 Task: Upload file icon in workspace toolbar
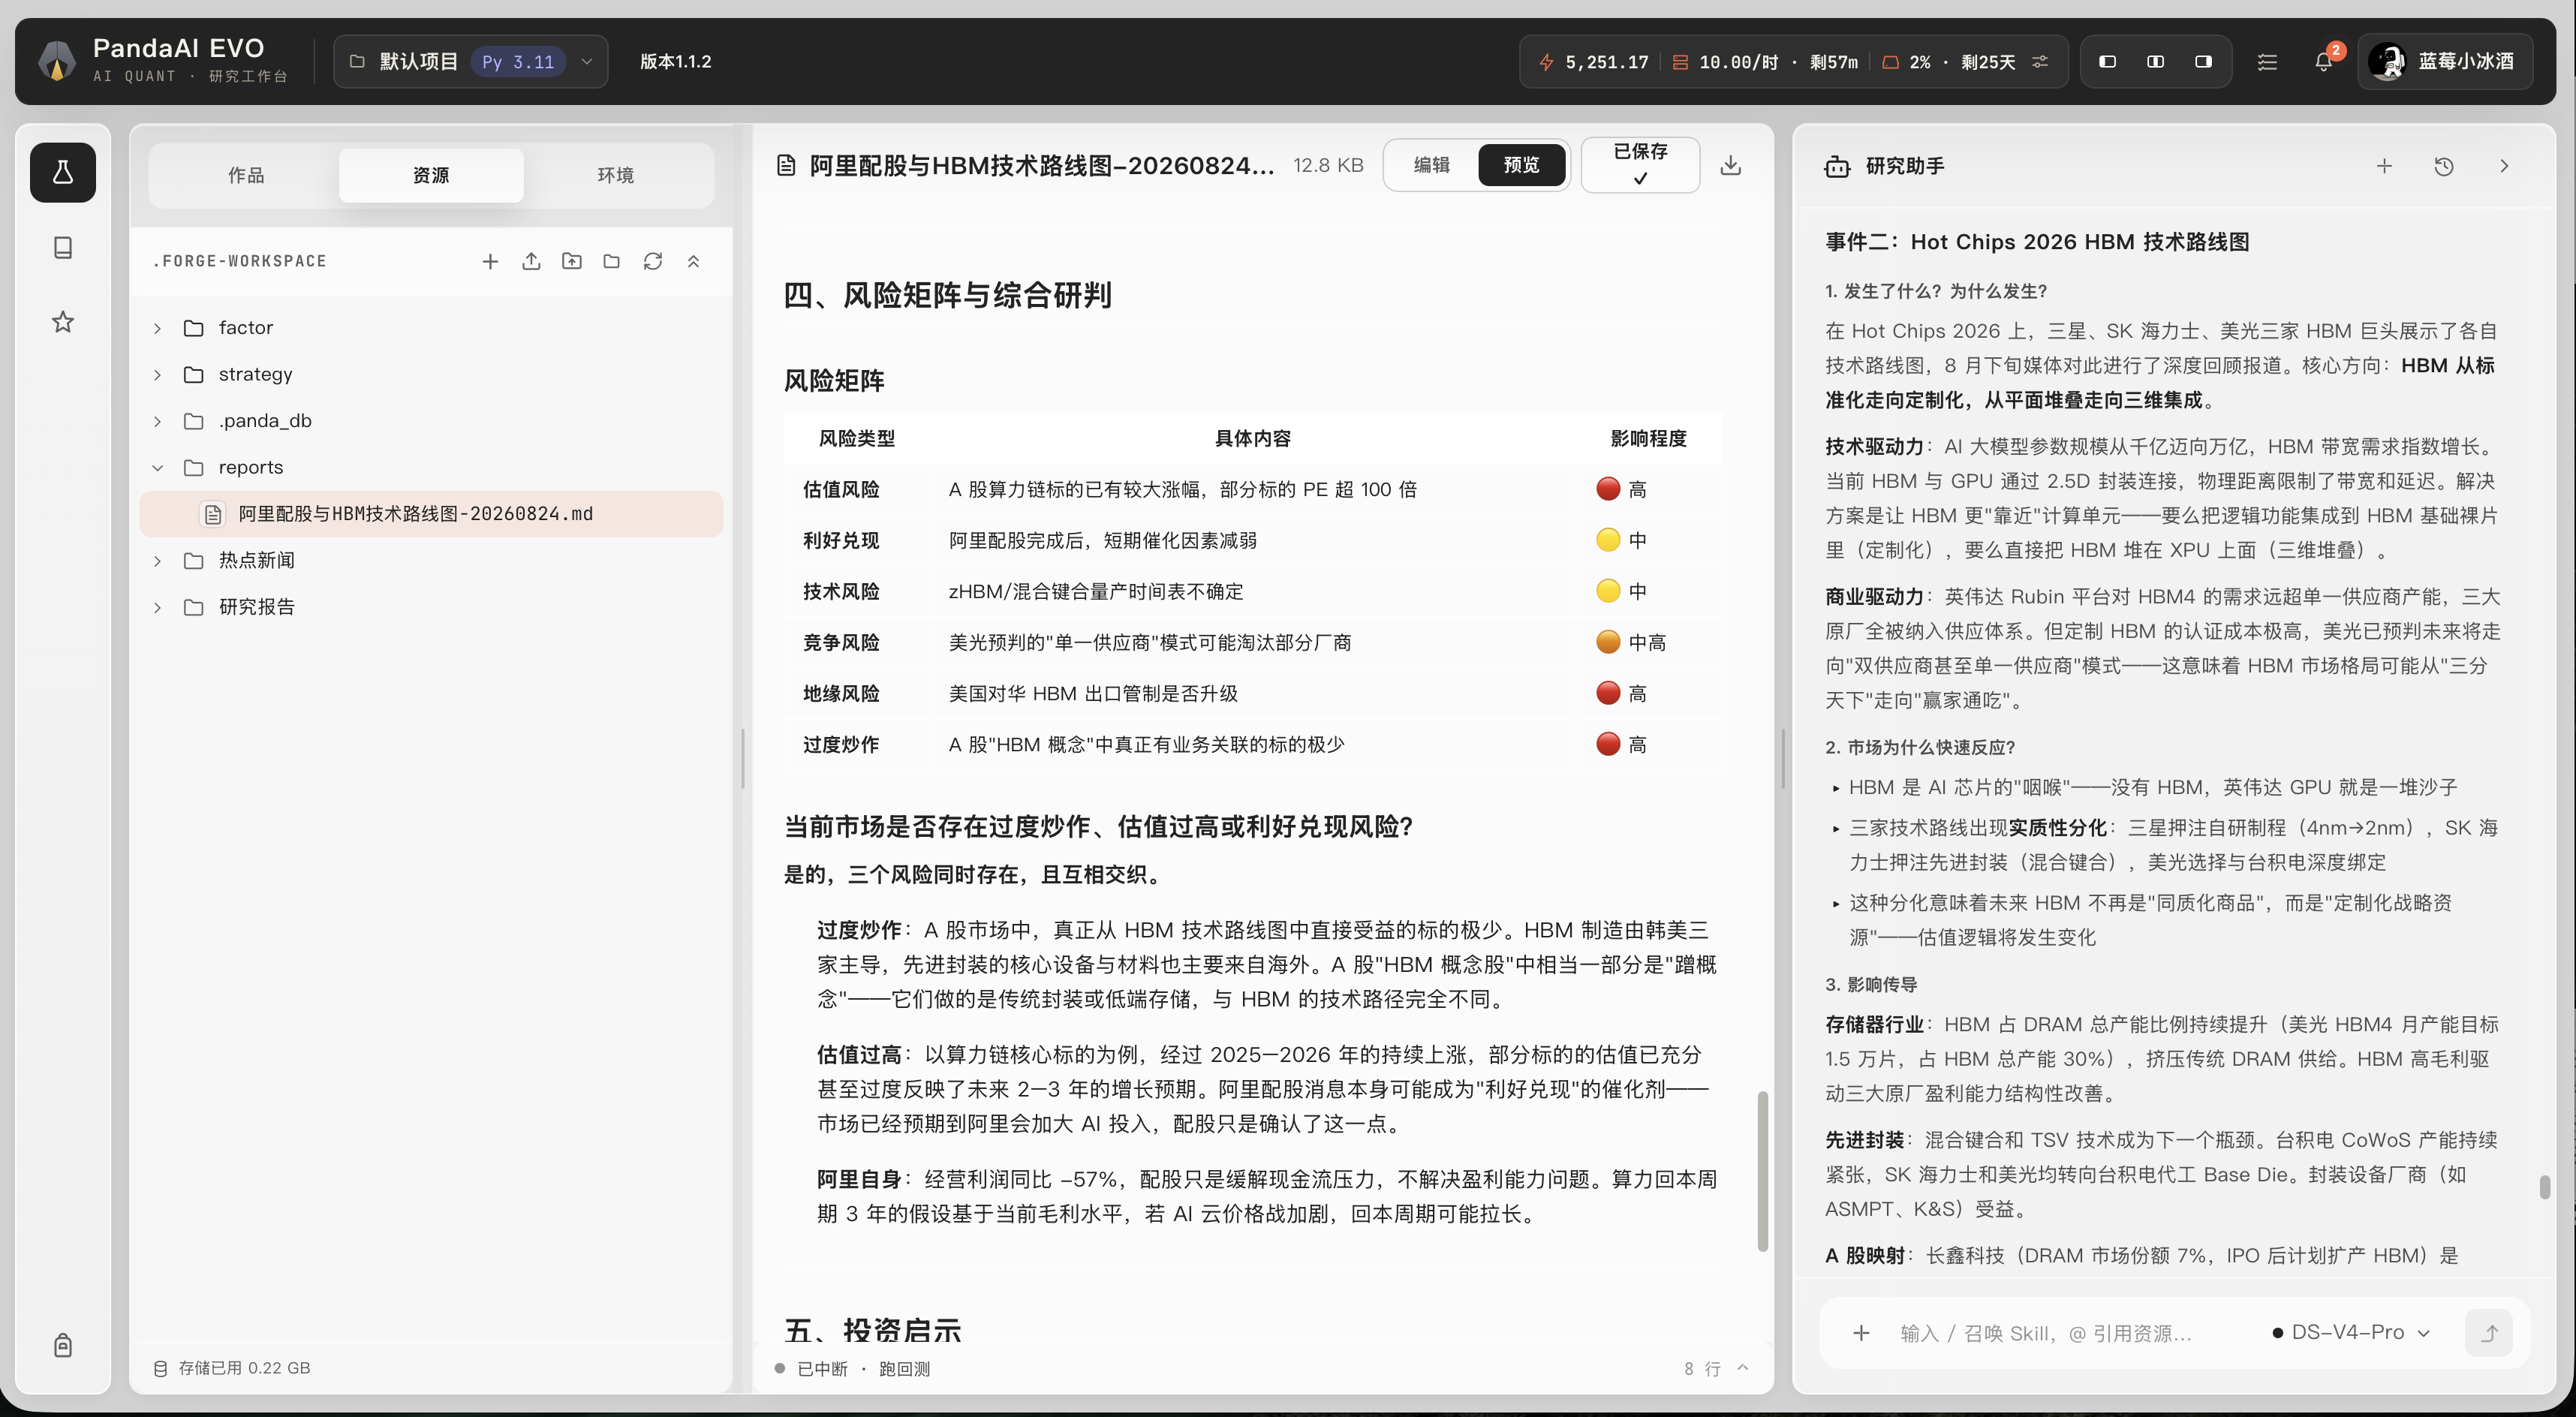pos(531,261)
